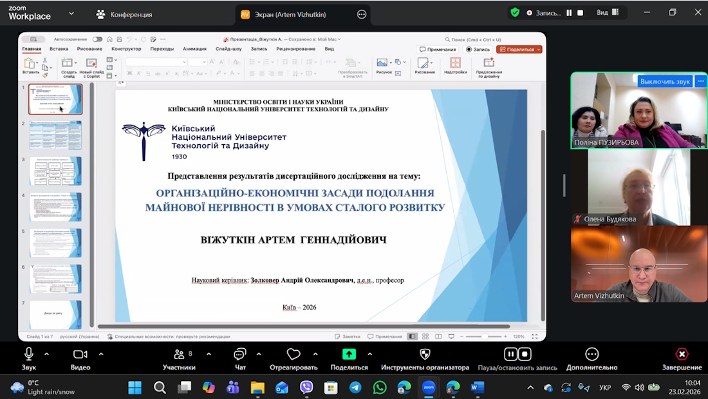Viewport: 708px width, 399px height.
Task: Mute the microphone in Zoom
Action: pos(29,355)
